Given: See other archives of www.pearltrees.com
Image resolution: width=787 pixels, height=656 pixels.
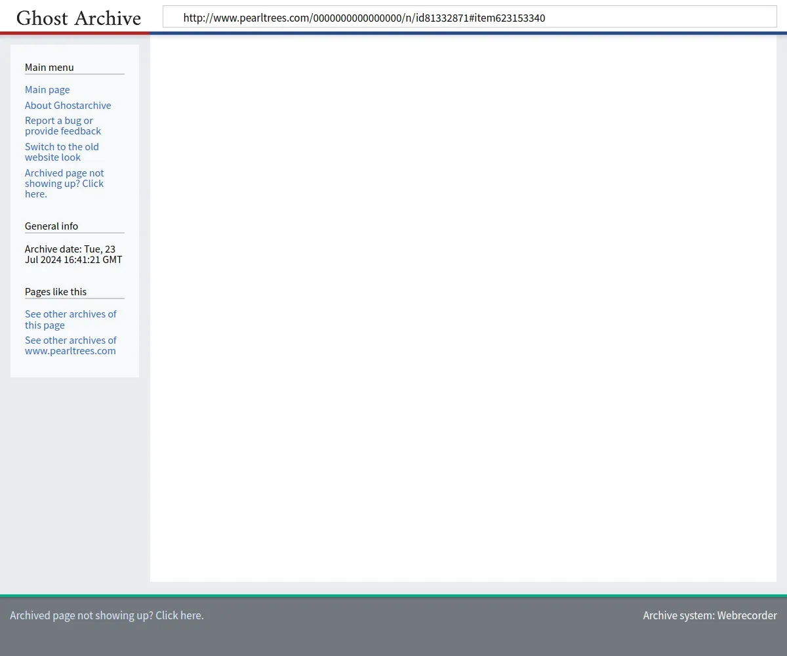Looking at the screenshot, I should pos(71,346).
